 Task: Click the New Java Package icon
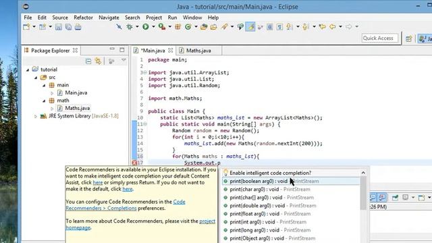coord(178,27)
